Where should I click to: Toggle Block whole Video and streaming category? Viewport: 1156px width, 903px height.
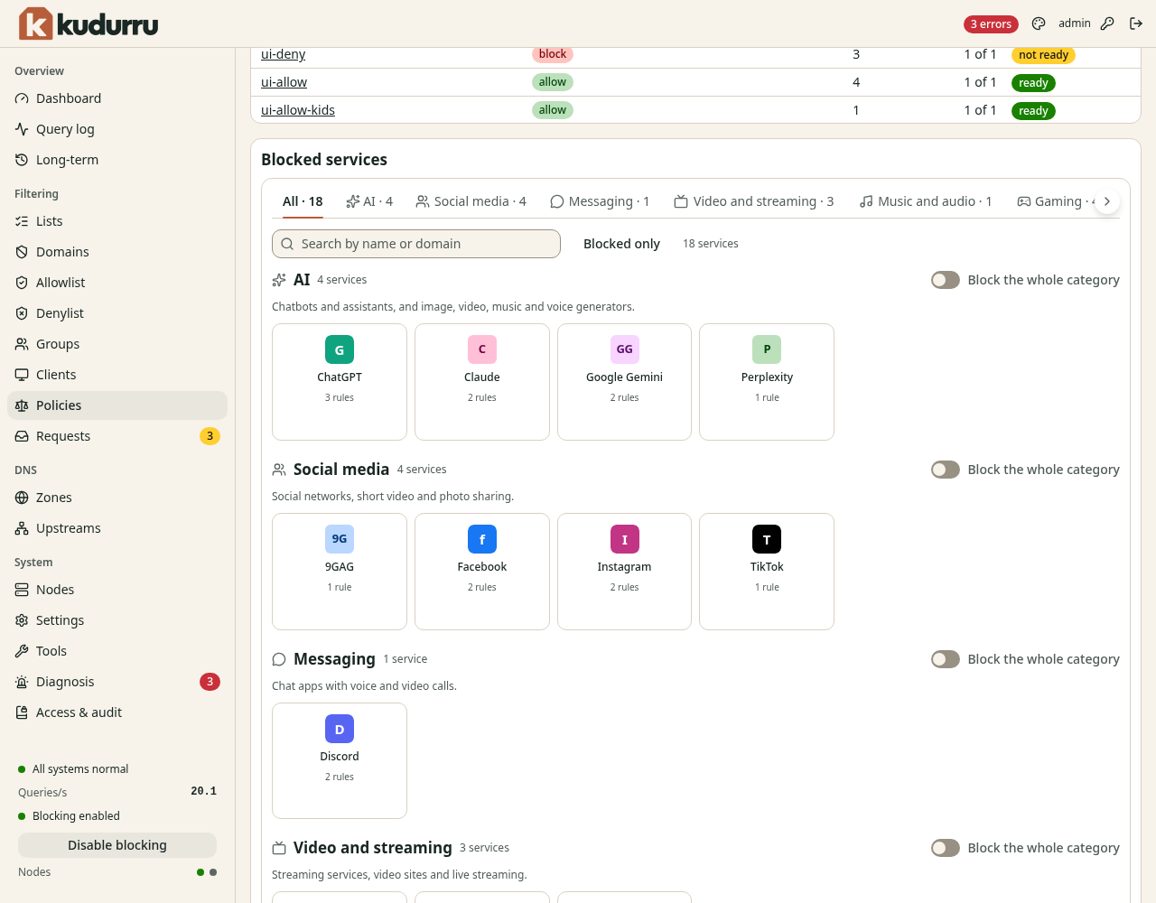946,848
